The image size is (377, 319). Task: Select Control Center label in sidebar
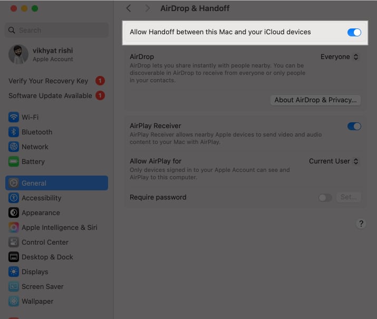tap(45, 243)
